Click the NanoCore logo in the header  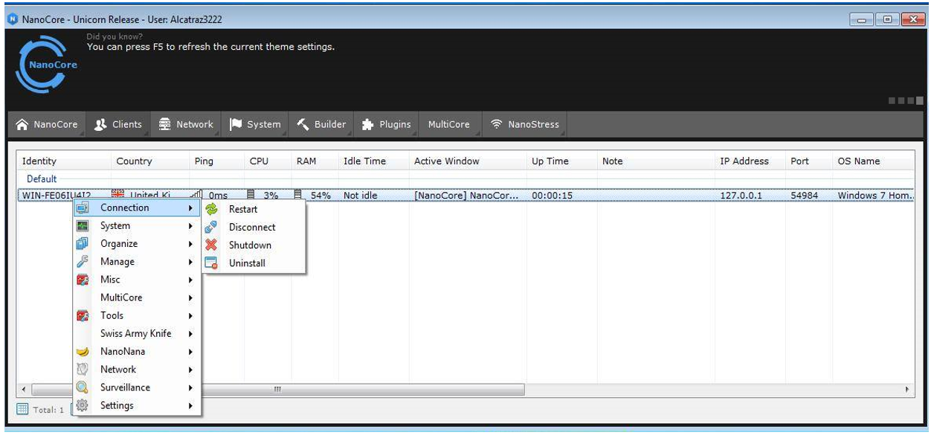[47, 65]
